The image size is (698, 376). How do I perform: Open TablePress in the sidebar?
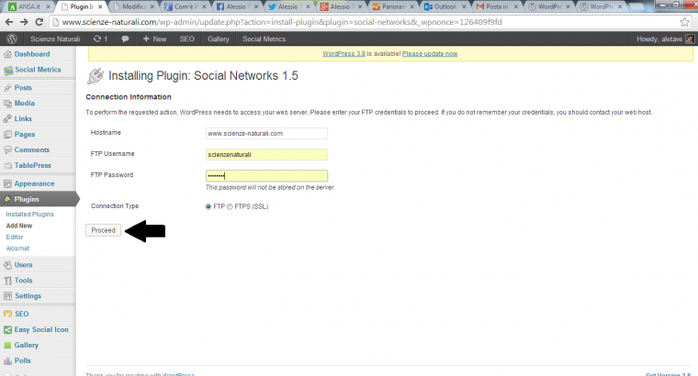32,165
